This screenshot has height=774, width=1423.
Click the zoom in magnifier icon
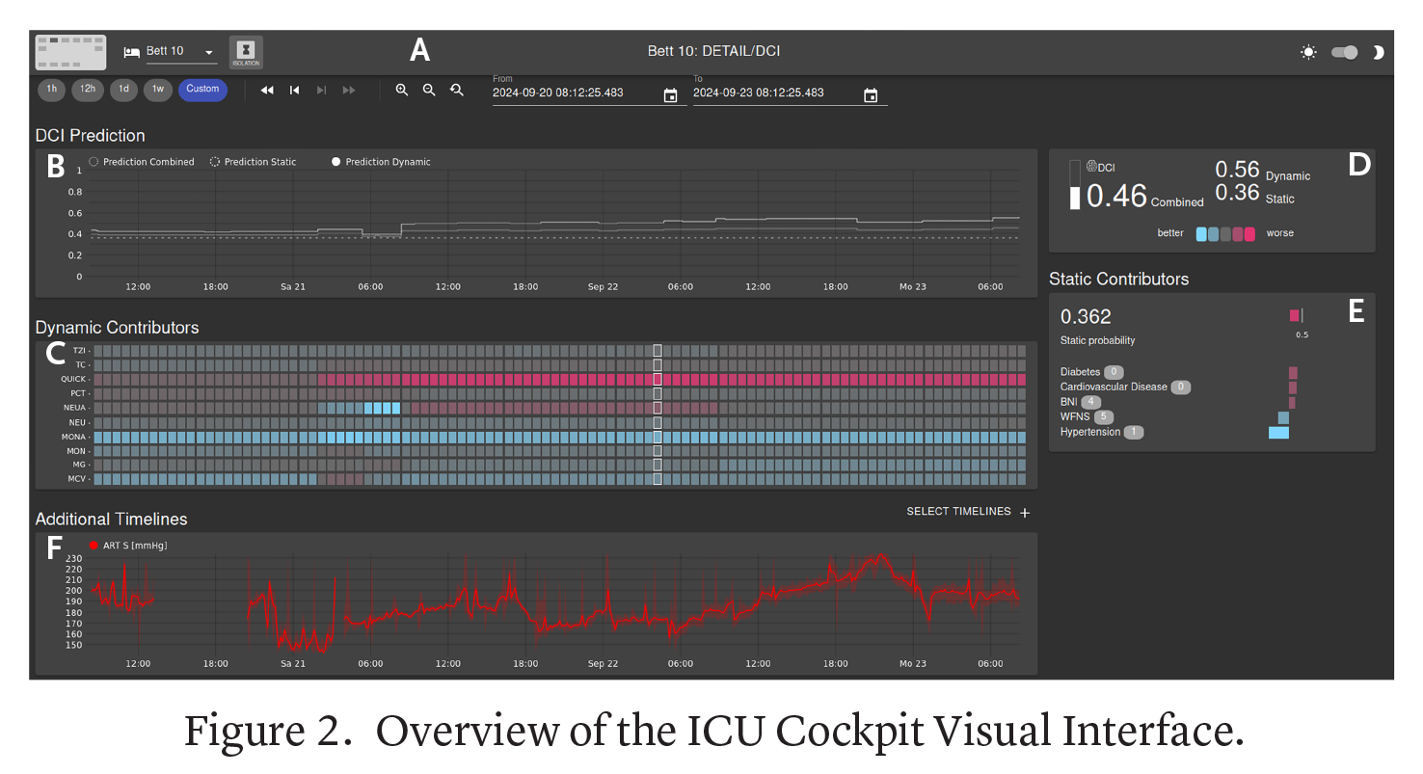coord(402,91)
